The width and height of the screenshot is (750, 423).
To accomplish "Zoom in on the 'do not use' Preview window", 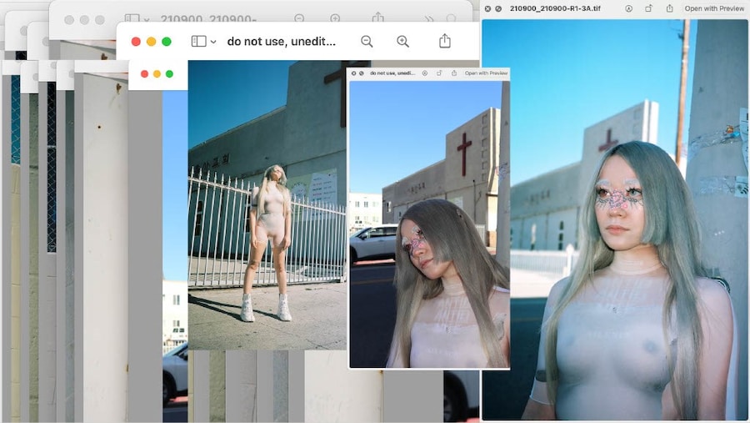I will pyautogui.click(x=402, y=41).
